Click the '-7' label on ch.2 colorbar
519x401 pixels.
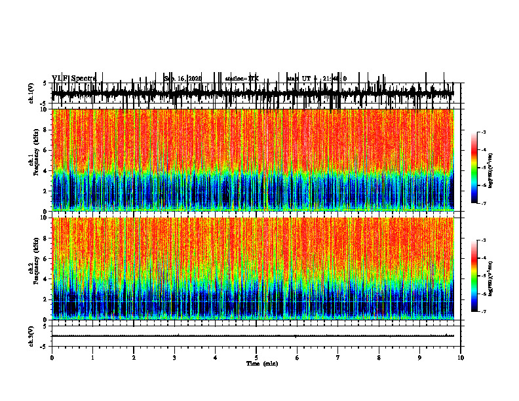pyautogui.click(x=484, y=311)
